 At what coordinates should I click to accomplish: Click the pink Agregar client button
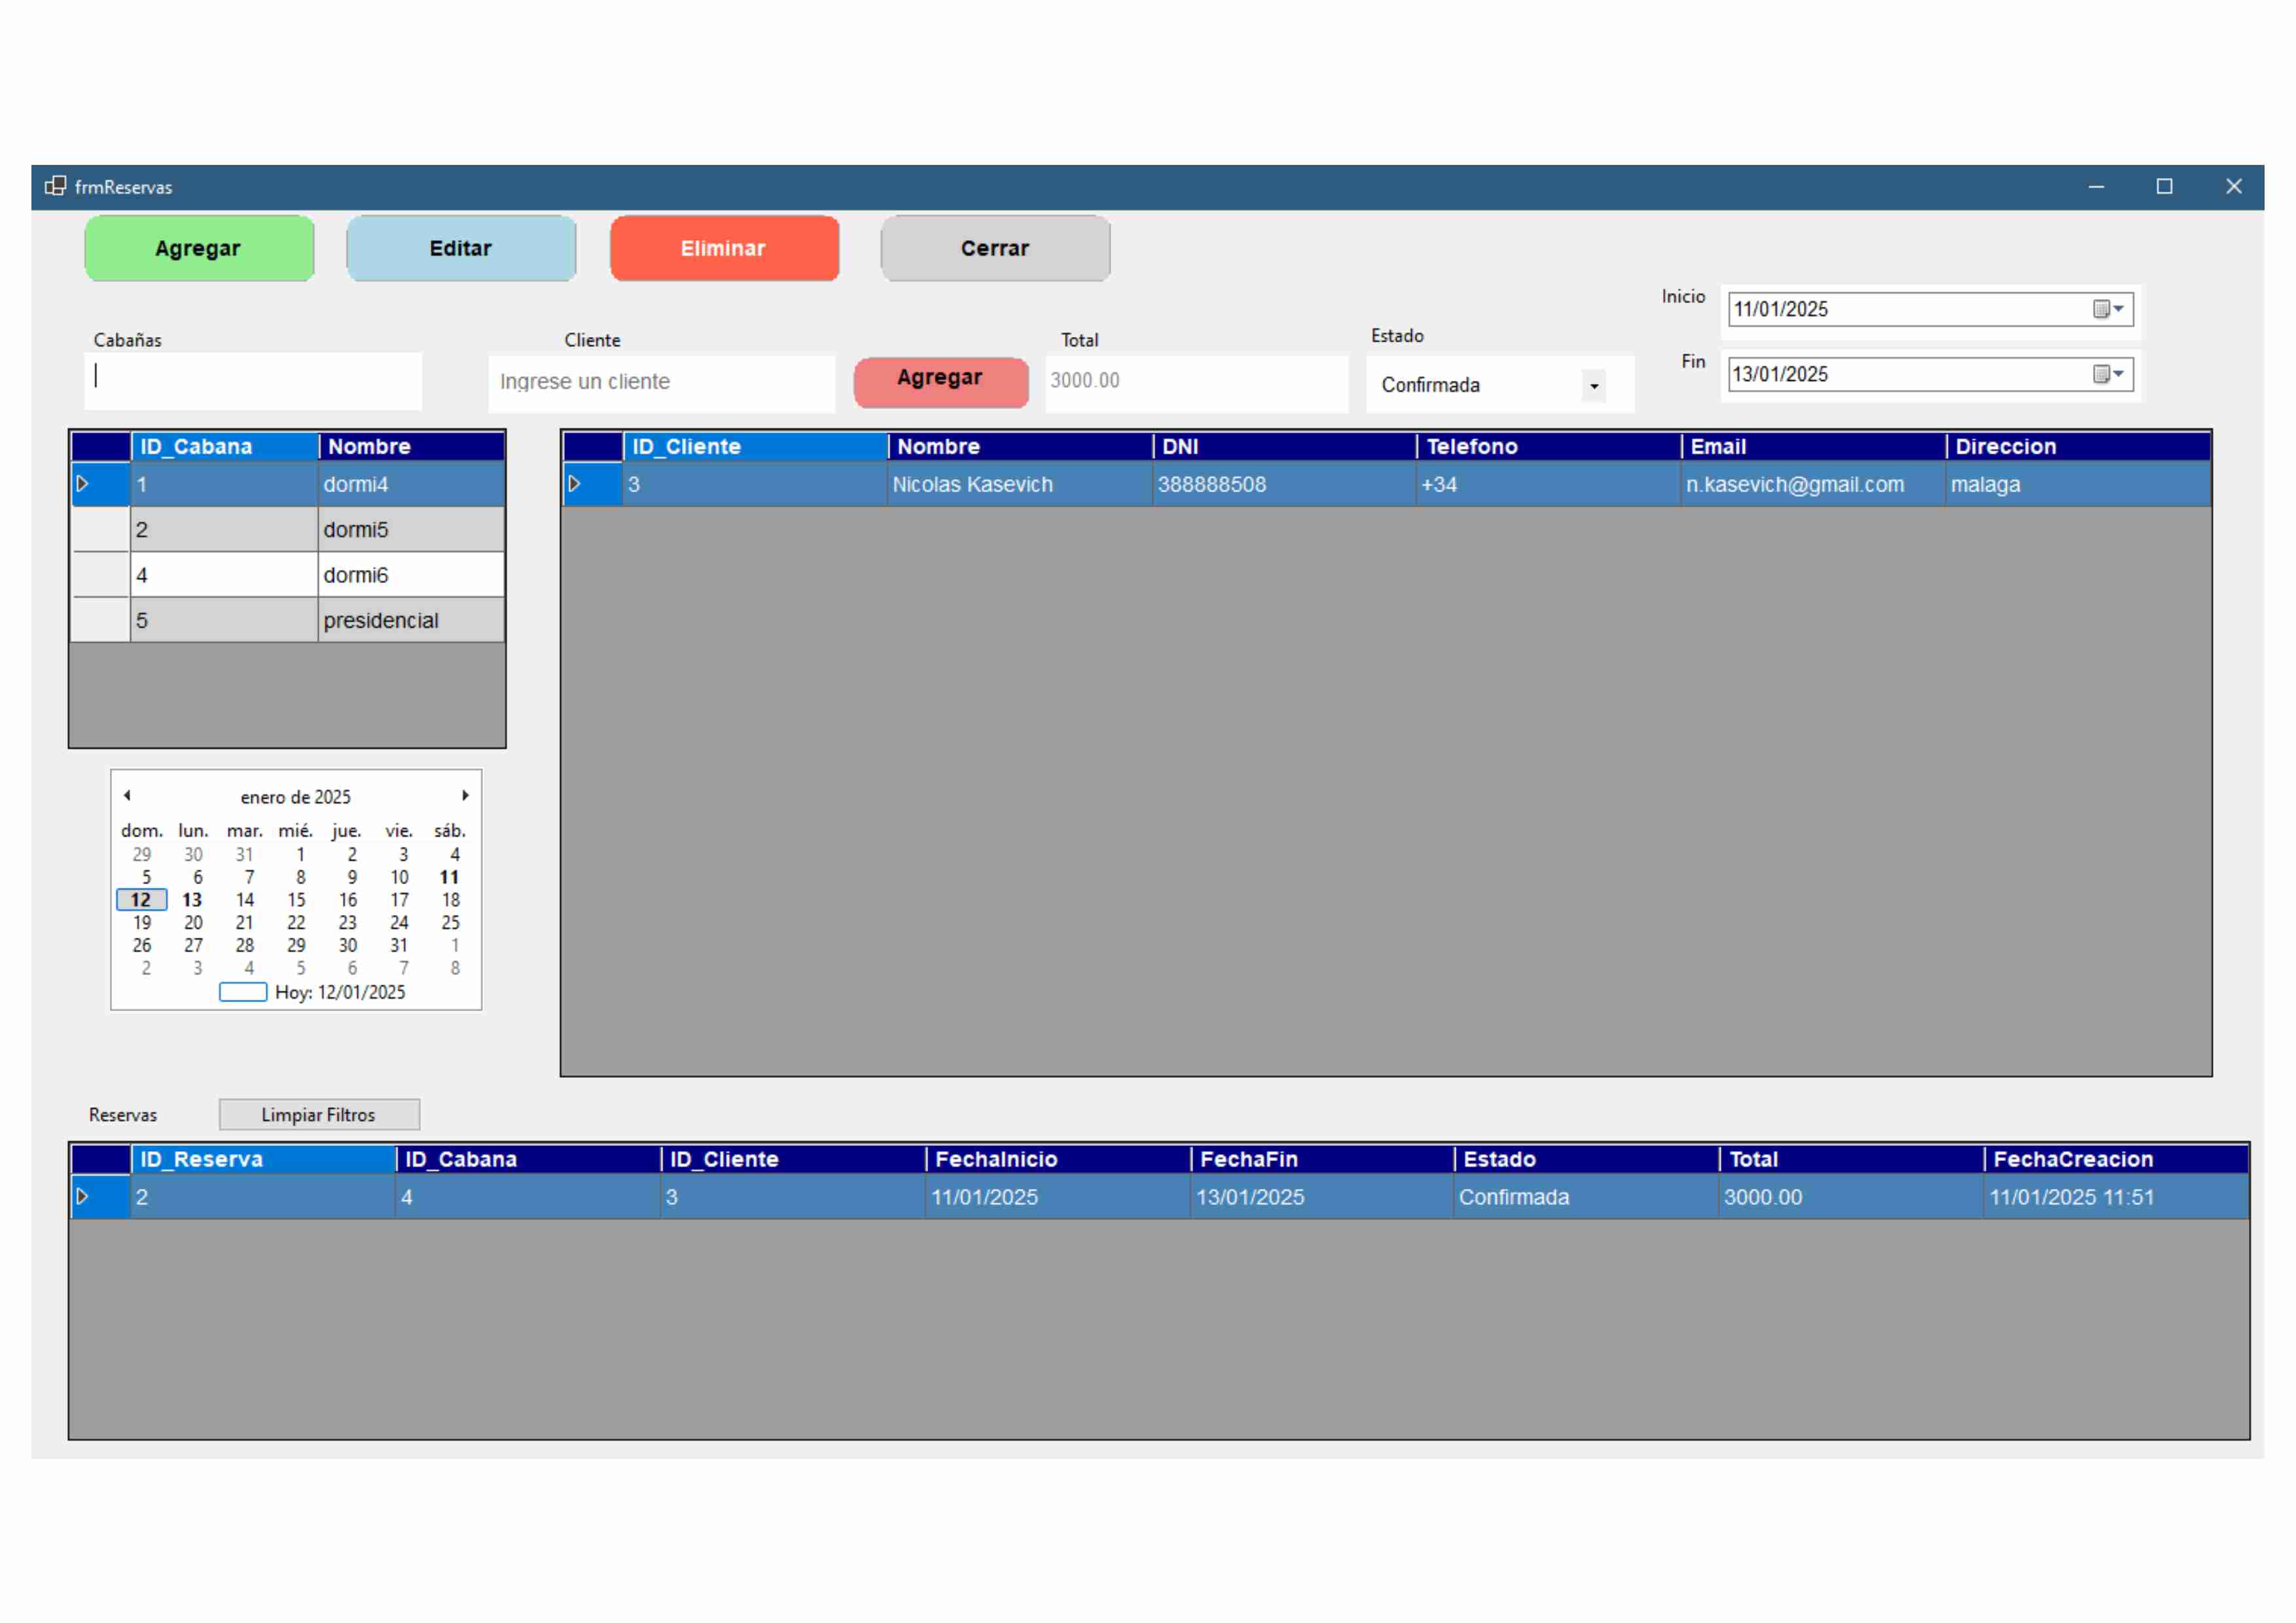pos(940,381)
